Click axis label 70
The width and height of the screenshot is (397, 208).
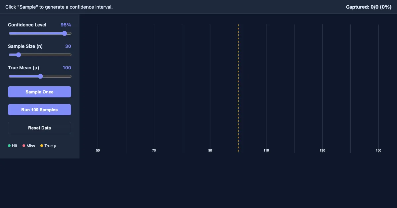click(154, 151)
